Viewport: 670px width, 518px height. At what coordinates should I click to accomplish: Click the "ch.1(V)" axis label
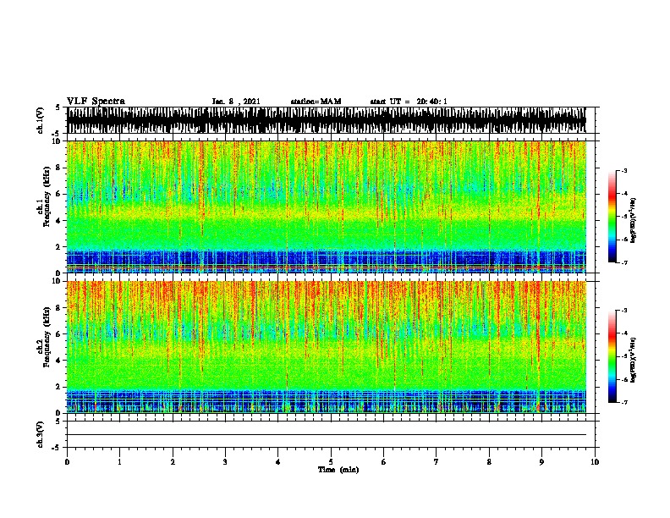pyautogui.click(x=41, y=120)
